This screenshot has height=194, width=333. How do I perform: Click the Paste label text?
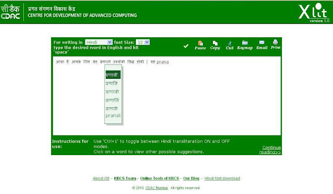pyautogui.click(x=200, y=48)
